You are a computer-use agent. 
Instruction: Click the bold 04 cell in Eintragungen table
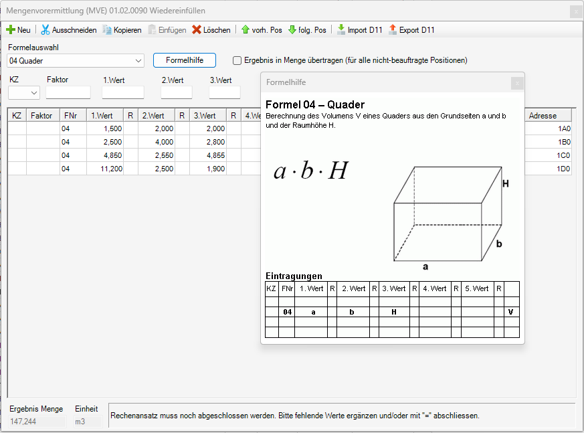(287, 312)
